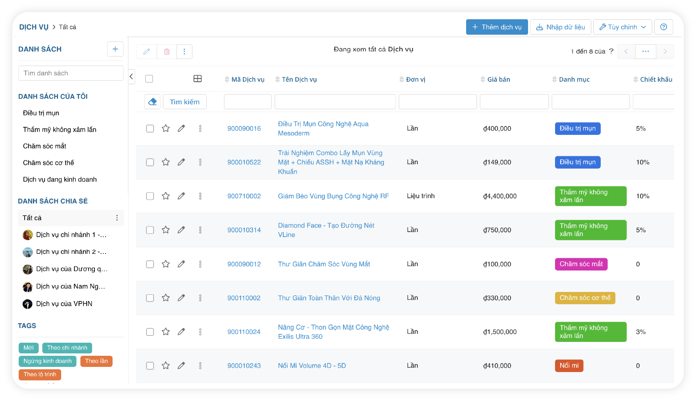Expand the Tùy chỉnh dropdown
696x401 pixels.
[x=622, y=27]
